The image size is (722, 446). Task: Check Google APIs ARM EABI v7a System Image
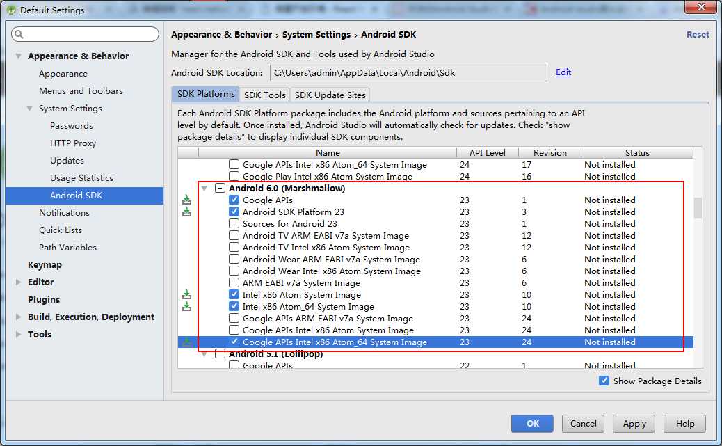pyautogui.click(x=234, y=319)
